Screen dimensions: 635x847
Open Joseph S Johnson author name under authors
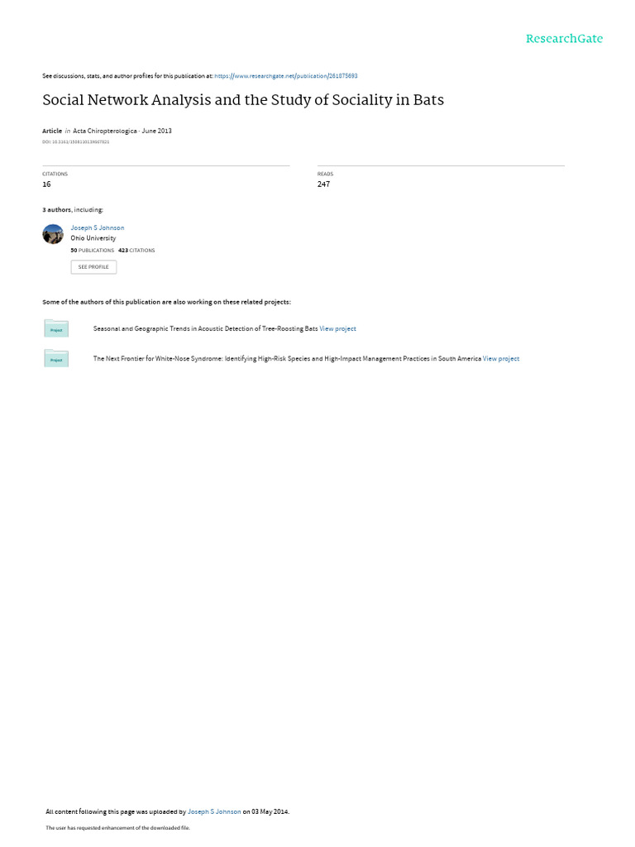(x=98, y=228)
